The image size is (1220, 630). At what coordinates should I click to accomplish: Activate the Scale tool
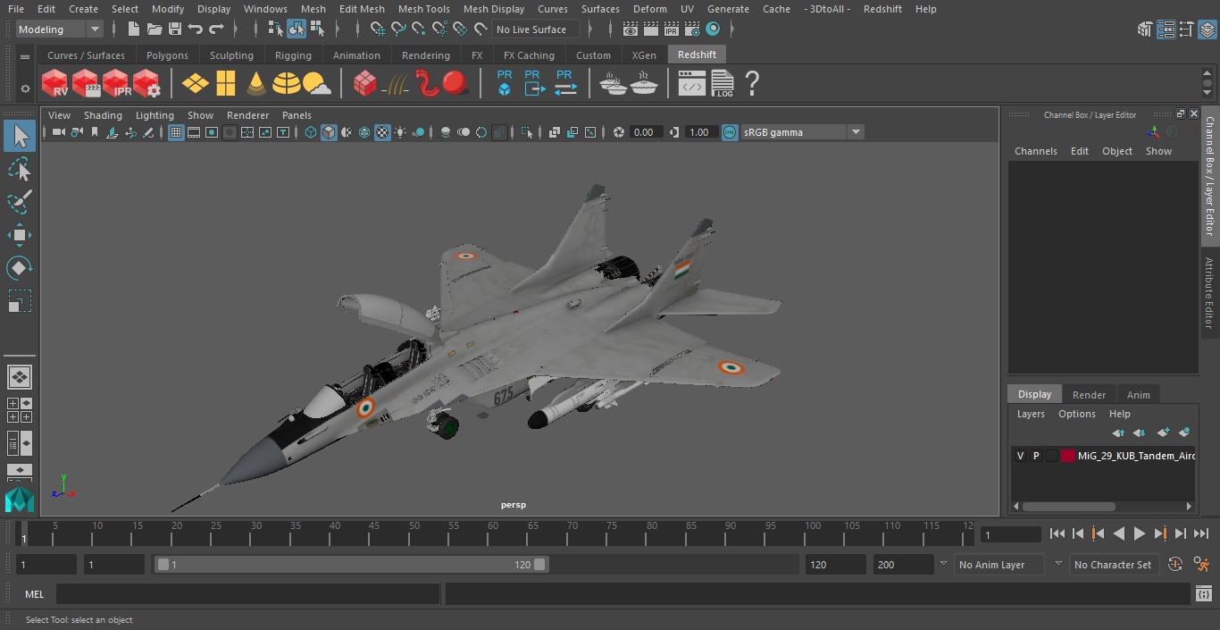pyautogui.click(x=20, y=301)
